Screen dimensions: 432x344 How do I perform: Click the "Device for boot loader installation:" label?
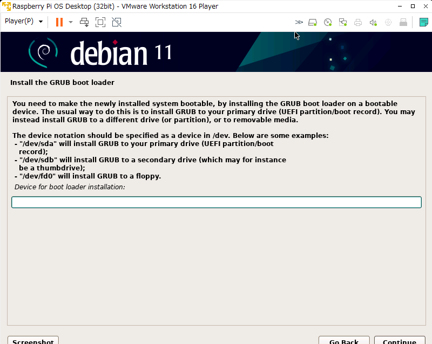coord(70,187)
